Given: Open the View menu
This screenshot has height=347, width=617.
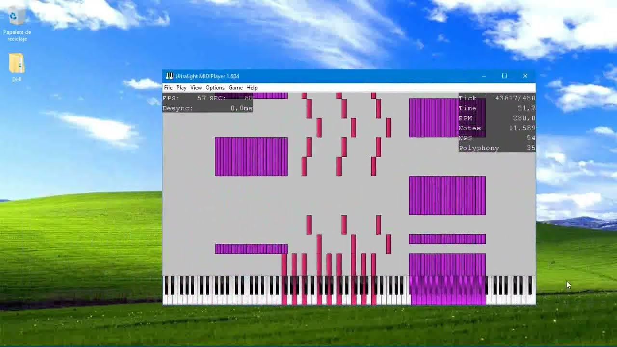Looking at the screenshot, I should pyautogui.click(x=196, y=88).
